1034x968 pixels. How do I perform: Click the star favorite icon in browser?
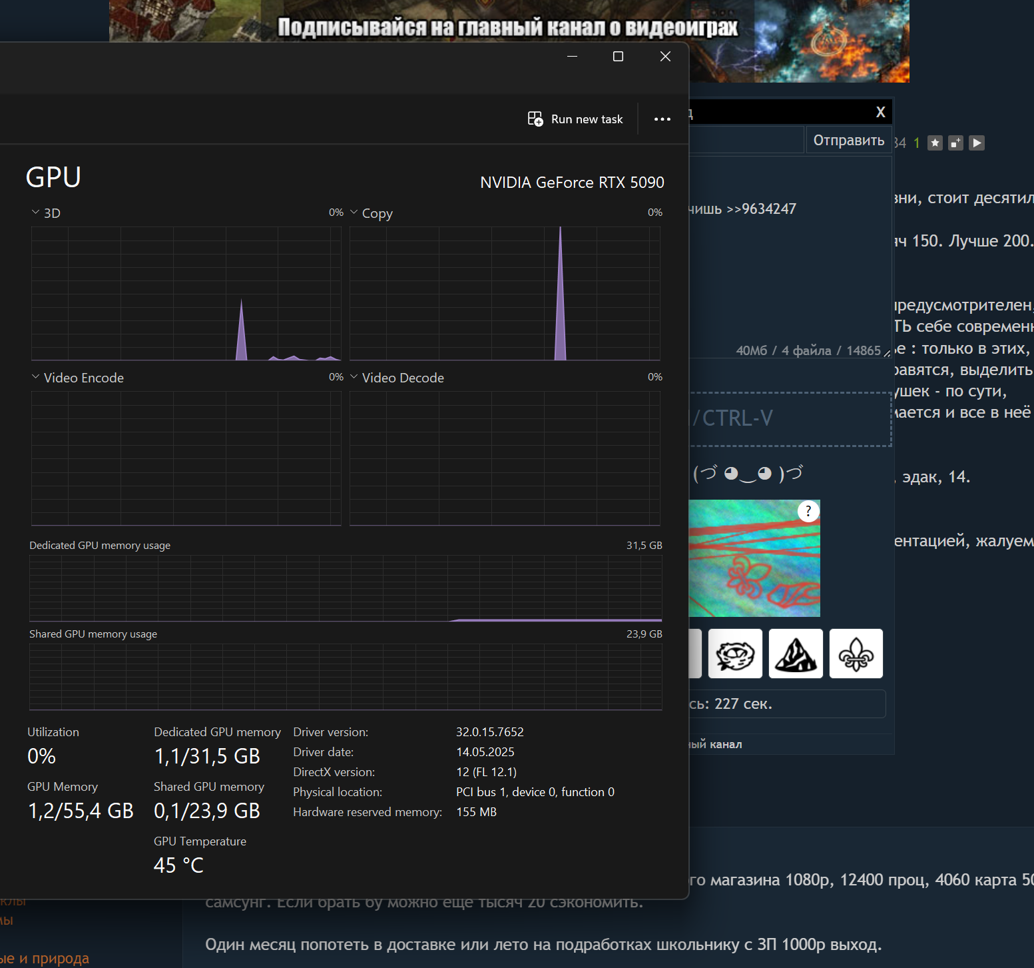(x=935, y=143)
